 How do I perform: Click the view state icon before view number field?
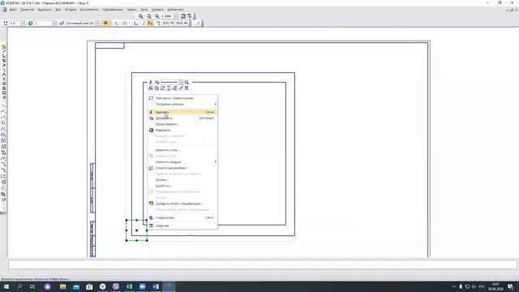point(31,24)
